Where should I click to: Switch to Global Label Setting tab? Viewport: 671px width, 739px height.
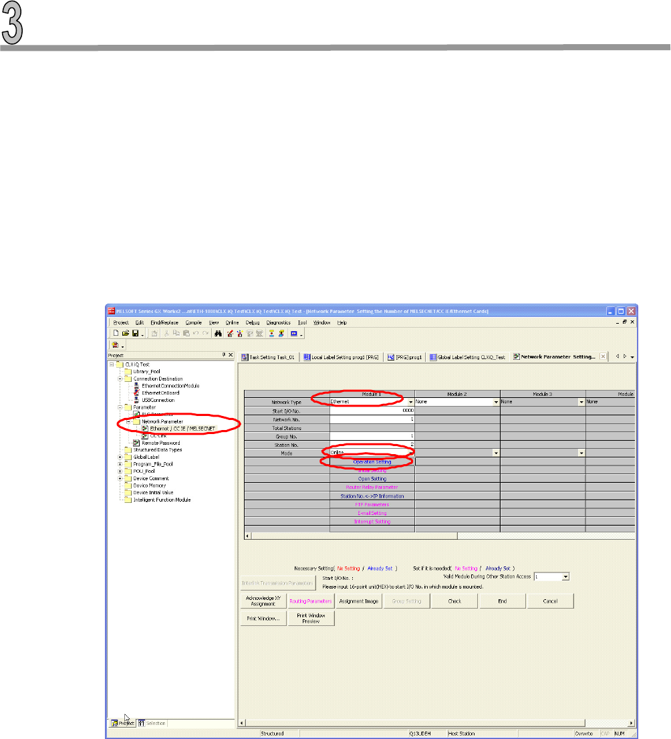coord(467,357)
